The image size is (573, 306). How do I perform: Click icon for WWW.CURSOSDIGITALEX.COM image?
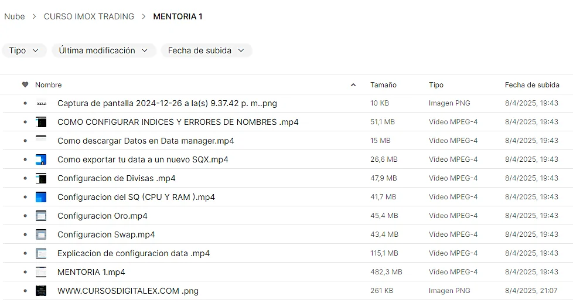[x=41, y=291]
